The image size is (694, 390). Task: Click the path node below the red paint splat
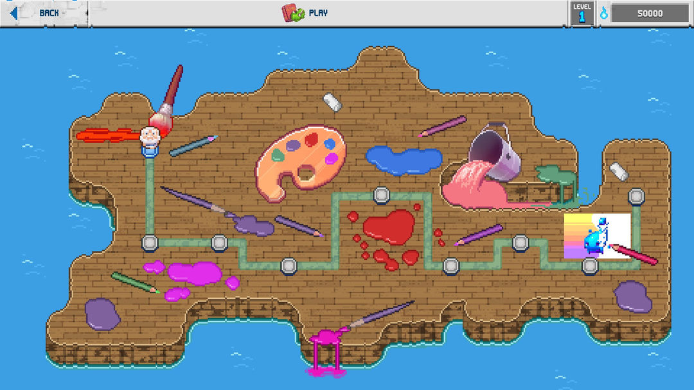click(x=450, y=265)
